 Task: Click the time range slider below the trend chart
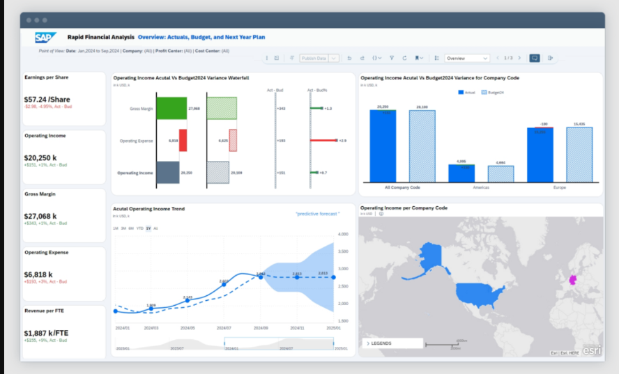279,343
